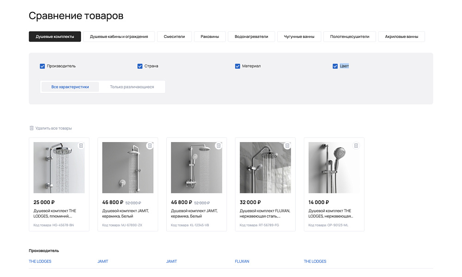Click the THE LODGES manufacturer link

(x=40, y=261)
